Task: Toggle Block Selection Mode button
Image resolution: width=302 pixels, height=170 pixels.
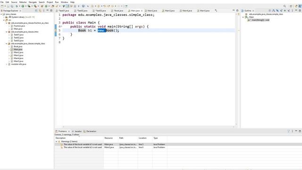Action: click(x=75, y=6)
